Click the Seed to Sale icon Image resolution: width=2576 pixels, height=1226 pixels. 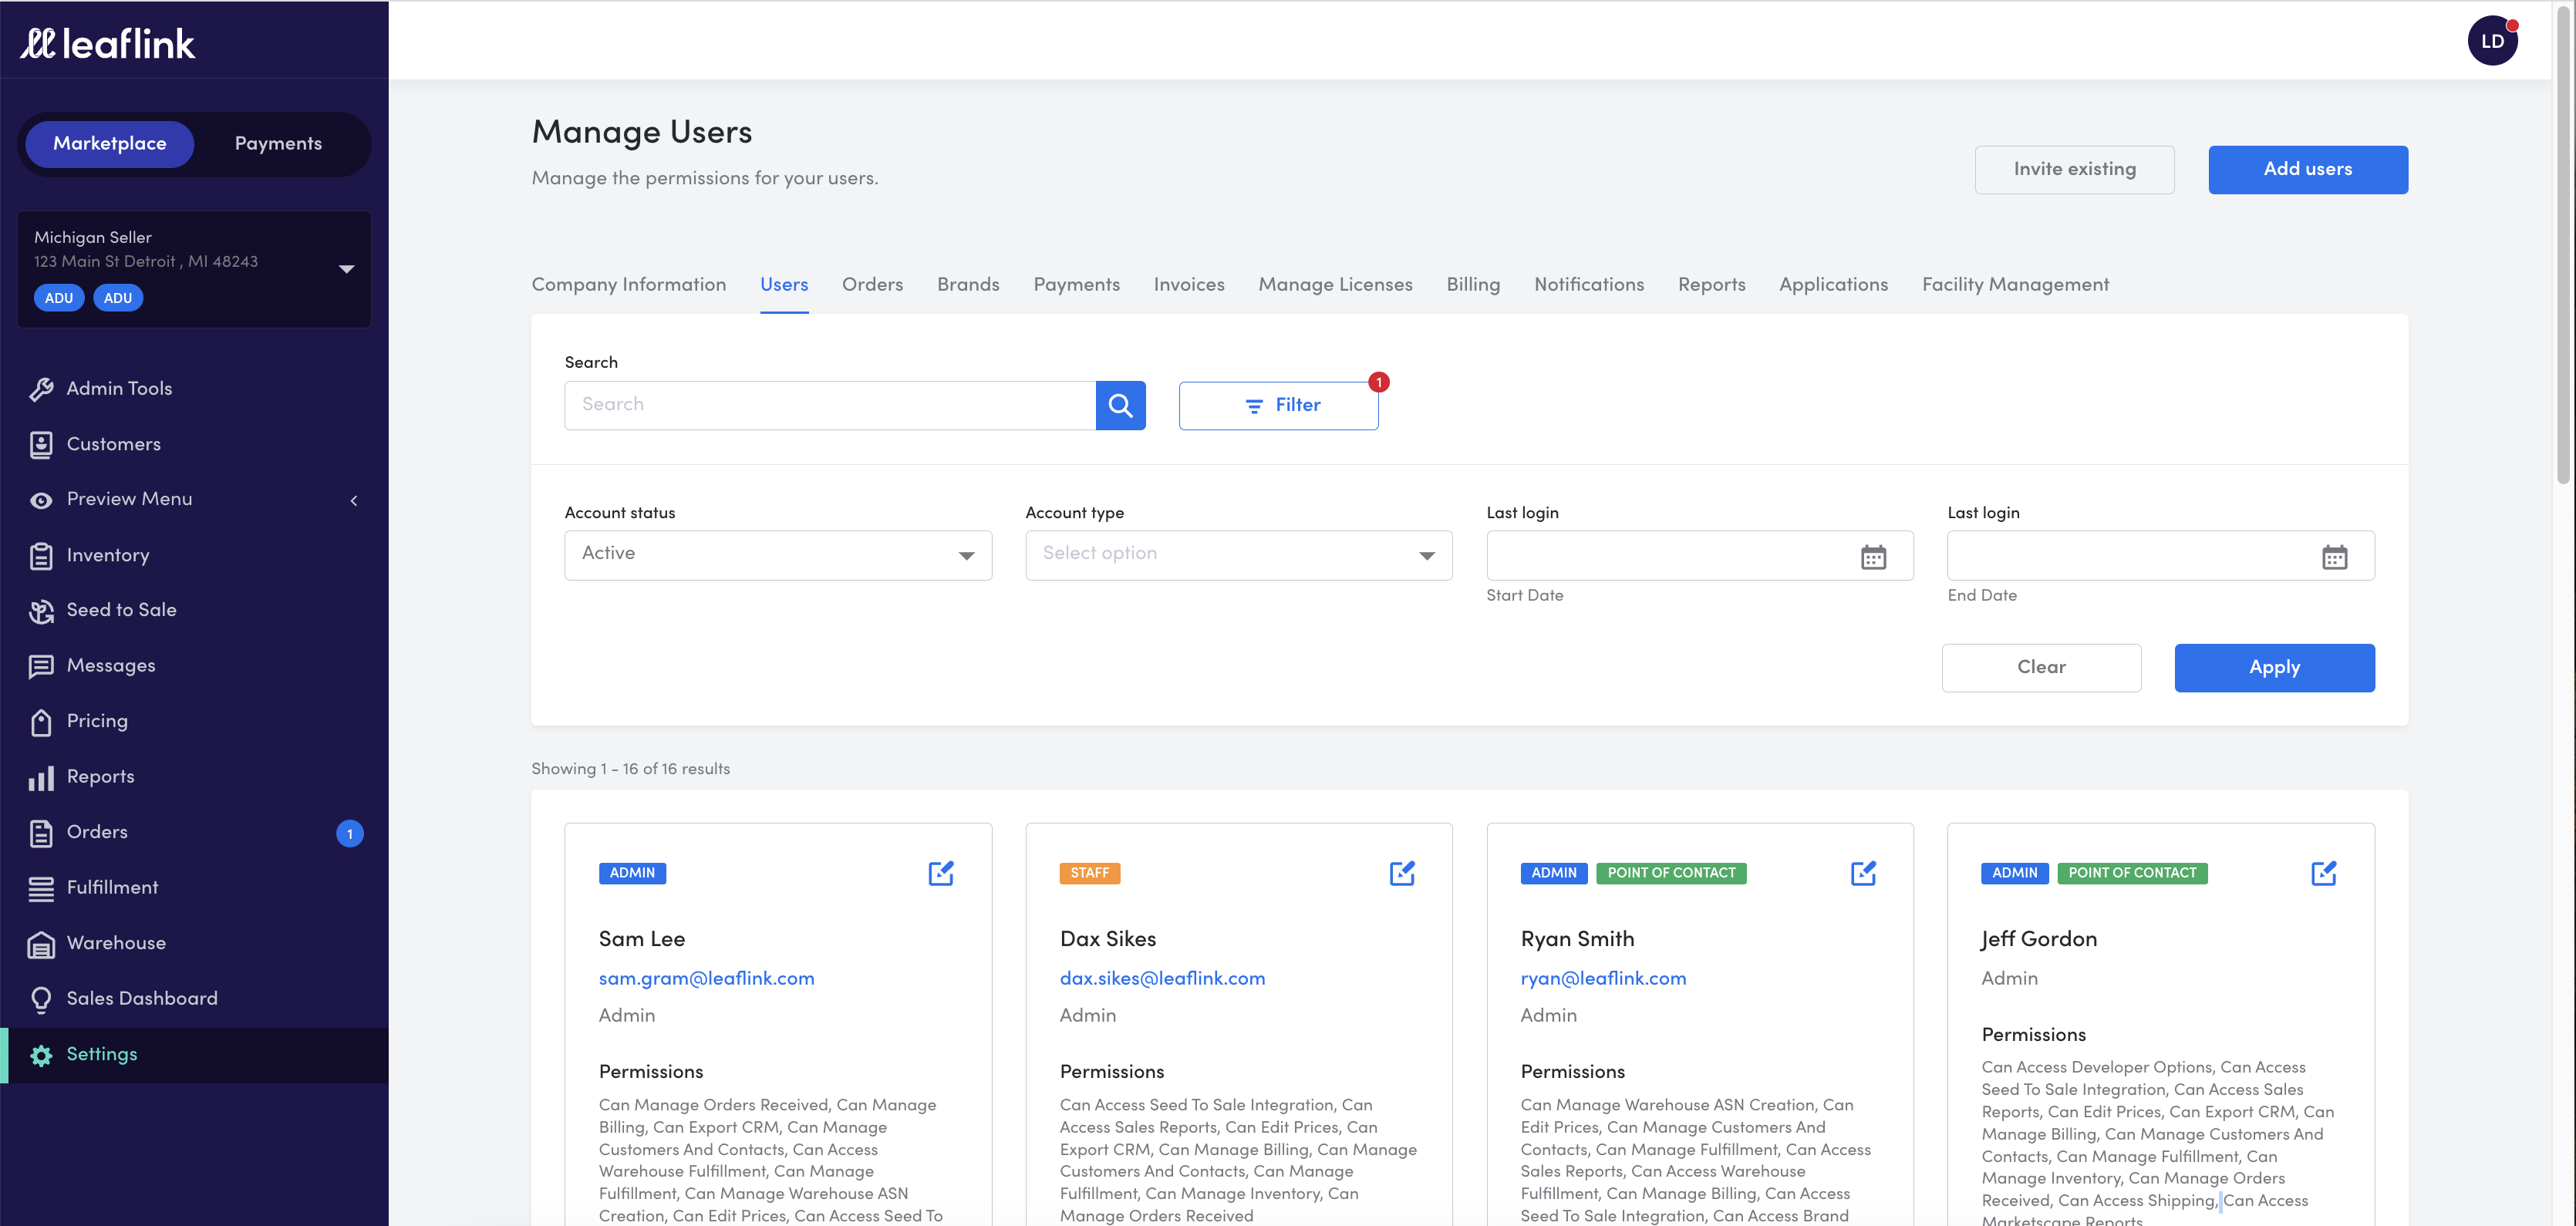[x=41, y=611]
